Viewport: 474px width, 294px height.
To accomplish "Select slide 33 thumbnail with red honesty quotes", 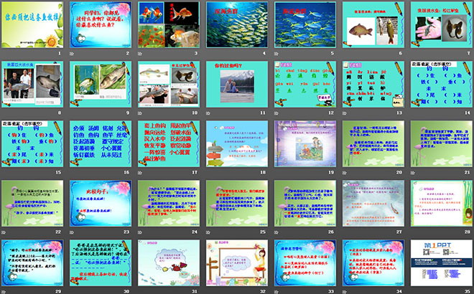I will pos(305,263).
